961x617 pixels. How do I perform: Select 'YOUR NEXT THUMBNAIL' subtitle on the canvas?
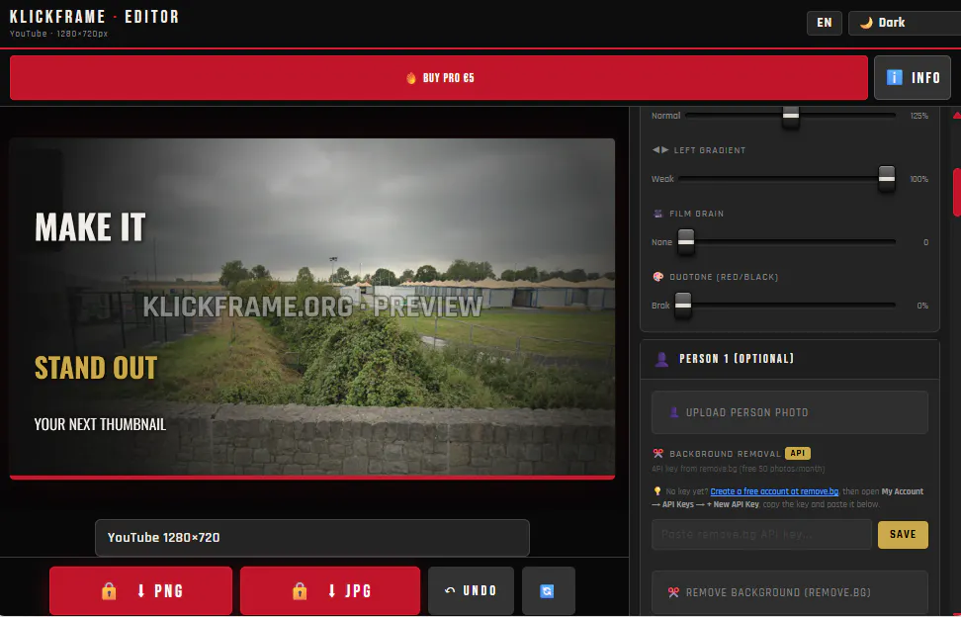[x=100, y=424]
